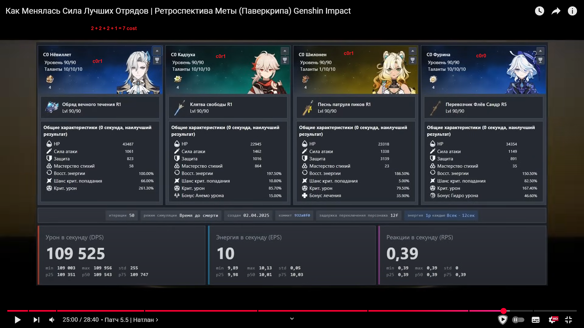Click the red c0r1 note on the Кадзуха card
The height and width of the screenshot is (328, 584).
[221, 56]
